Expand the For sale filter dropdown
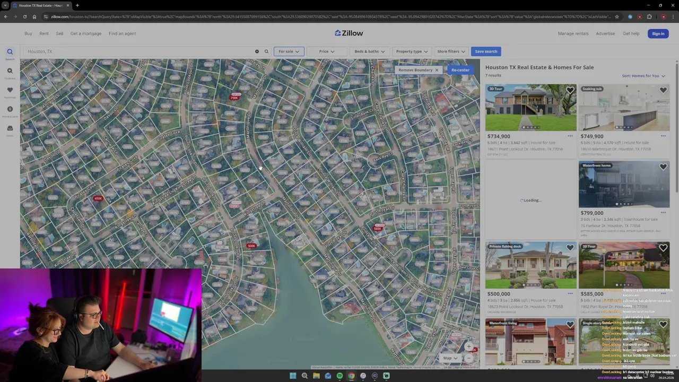679x382 pixels. click(289, 51)
